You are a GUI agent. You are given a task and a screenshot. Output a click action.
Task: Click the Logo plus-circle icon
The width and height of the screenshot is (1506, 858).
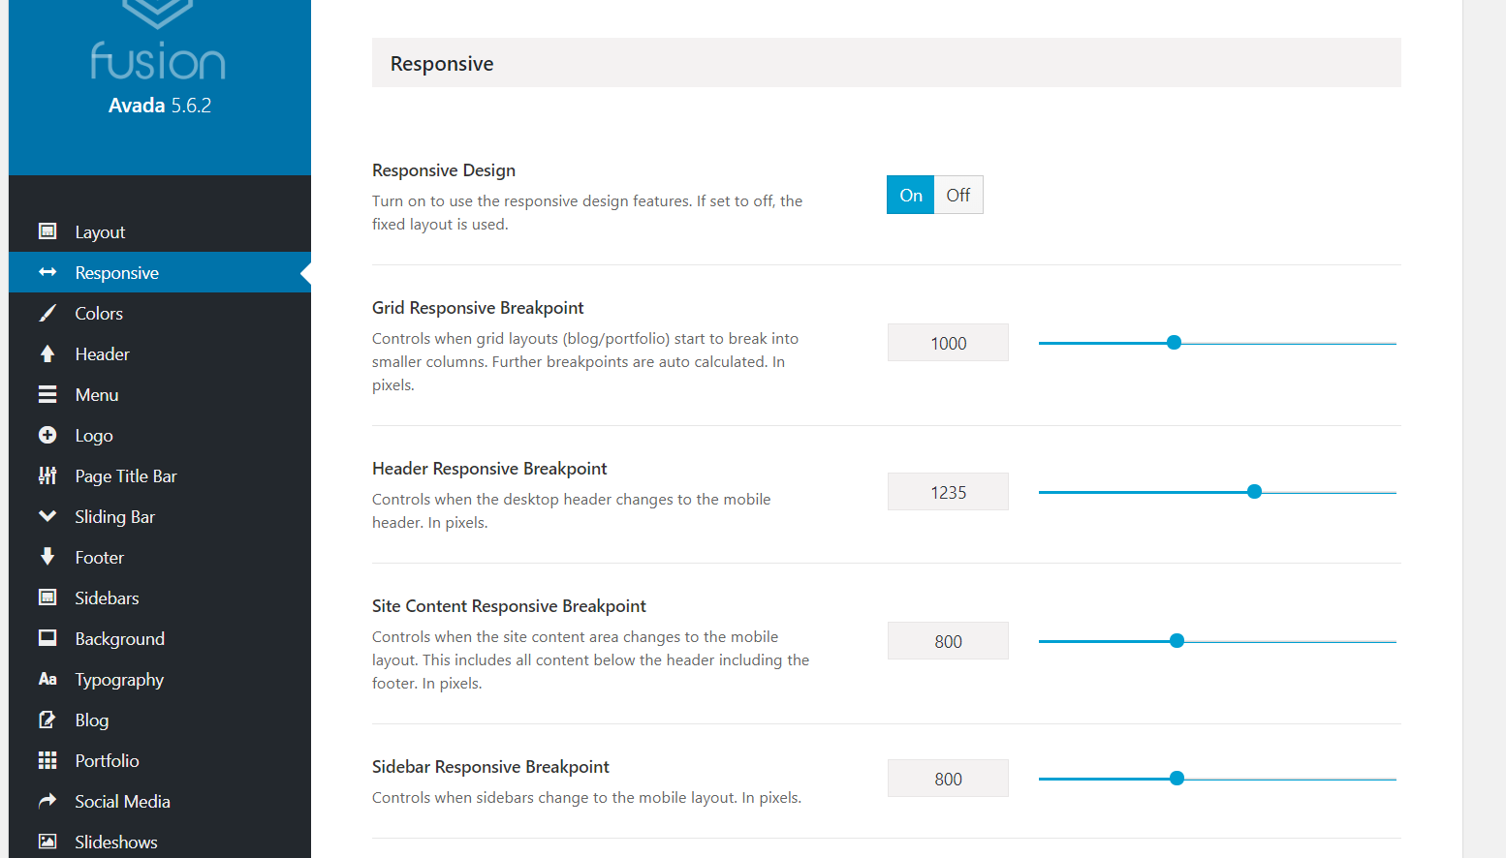tap(47, 435)
